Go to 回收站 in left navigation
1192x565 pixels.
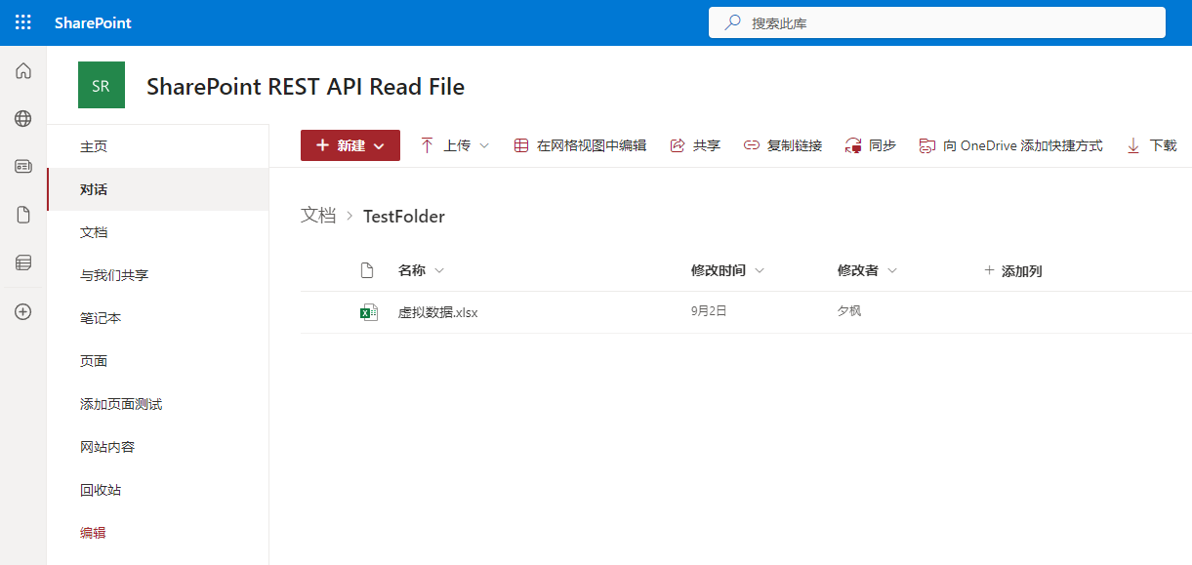click(101, 490)
